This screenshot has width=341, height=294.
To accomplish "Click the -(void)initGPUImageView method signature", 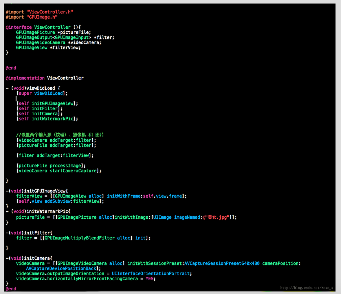I will [37, 191].
